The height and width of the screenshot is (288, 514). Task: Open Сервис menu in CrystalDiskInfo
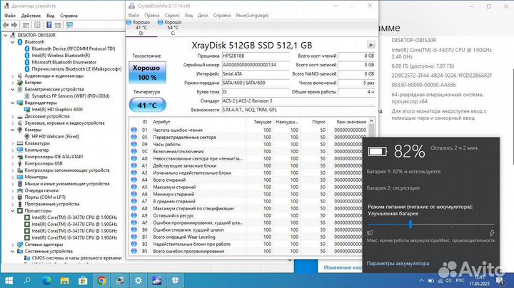click(172, 15)
